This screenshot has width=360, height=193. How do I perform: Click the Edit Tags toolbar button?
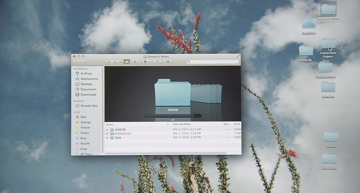pyautogui.click(x=168, y=62)
